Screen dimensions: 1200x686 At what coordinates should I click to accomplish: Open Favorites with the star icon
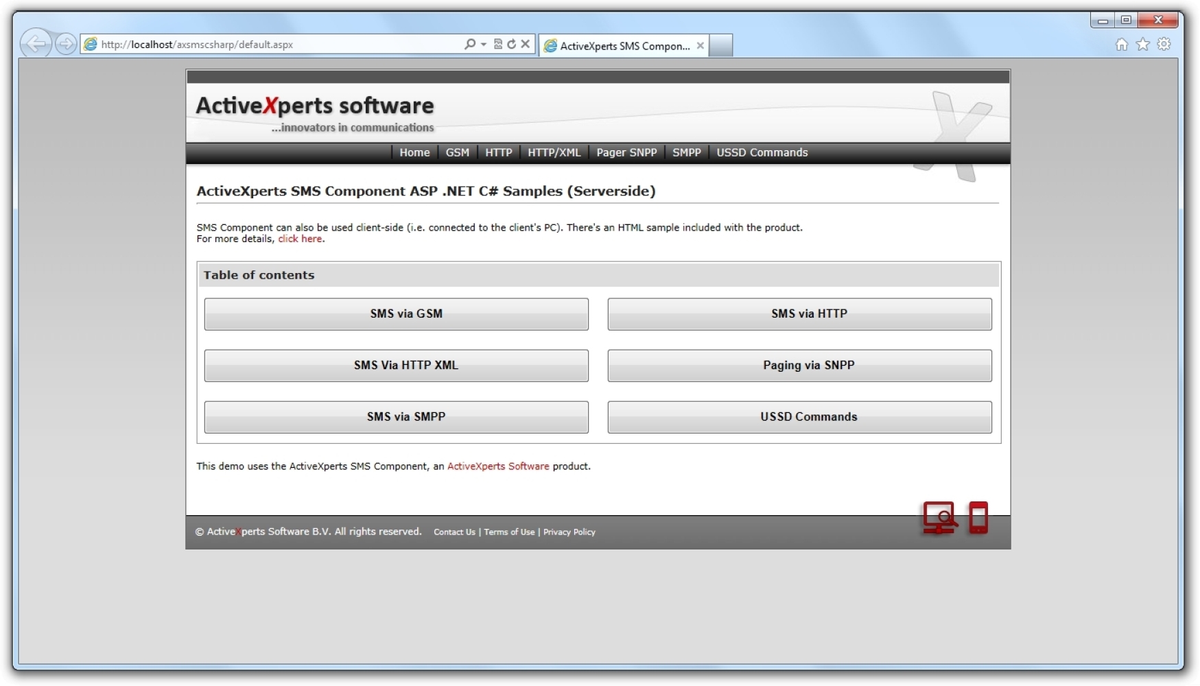(x=1143, y=44)
